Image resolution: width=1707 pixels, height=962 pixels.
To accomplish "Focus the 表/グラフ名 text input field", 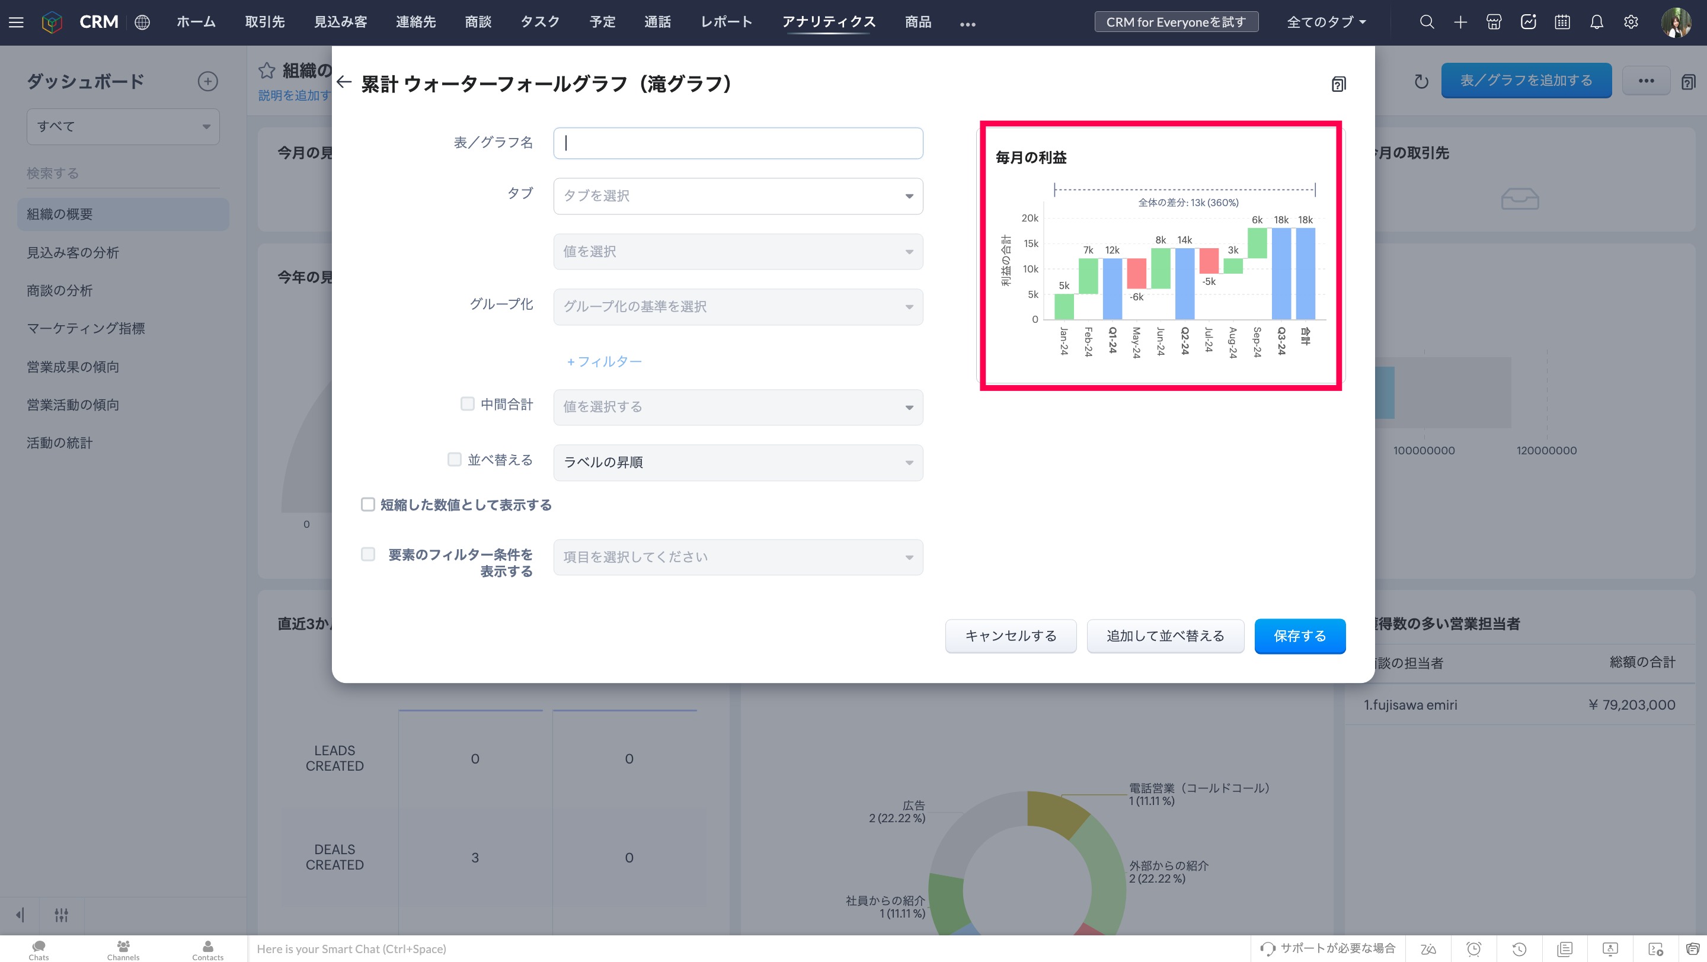I will pos(737,143).
